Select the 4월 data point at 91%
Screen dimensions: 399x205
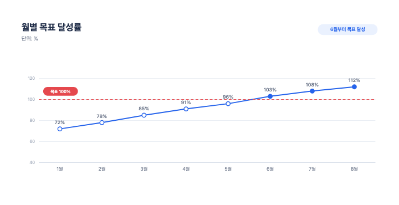186,109
